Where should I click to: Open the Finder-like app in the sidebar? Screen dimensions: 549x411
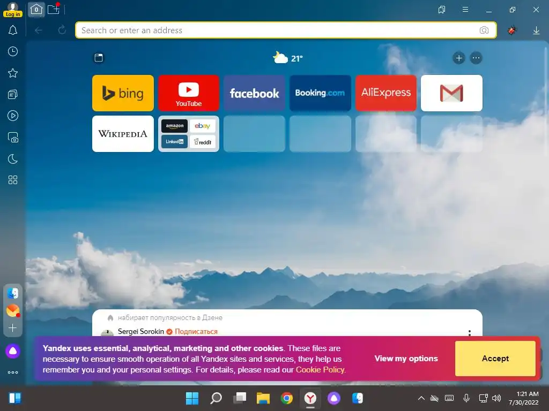[x=13, y=294]
